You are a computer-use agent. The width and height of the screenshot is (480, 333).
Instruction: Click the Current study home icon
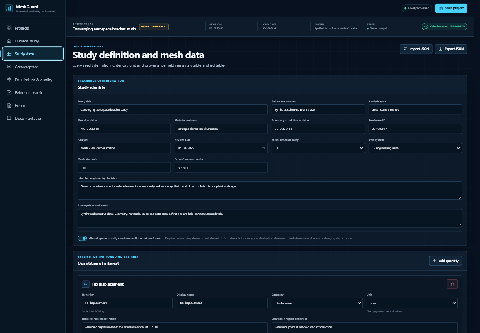tap(9, 41)
